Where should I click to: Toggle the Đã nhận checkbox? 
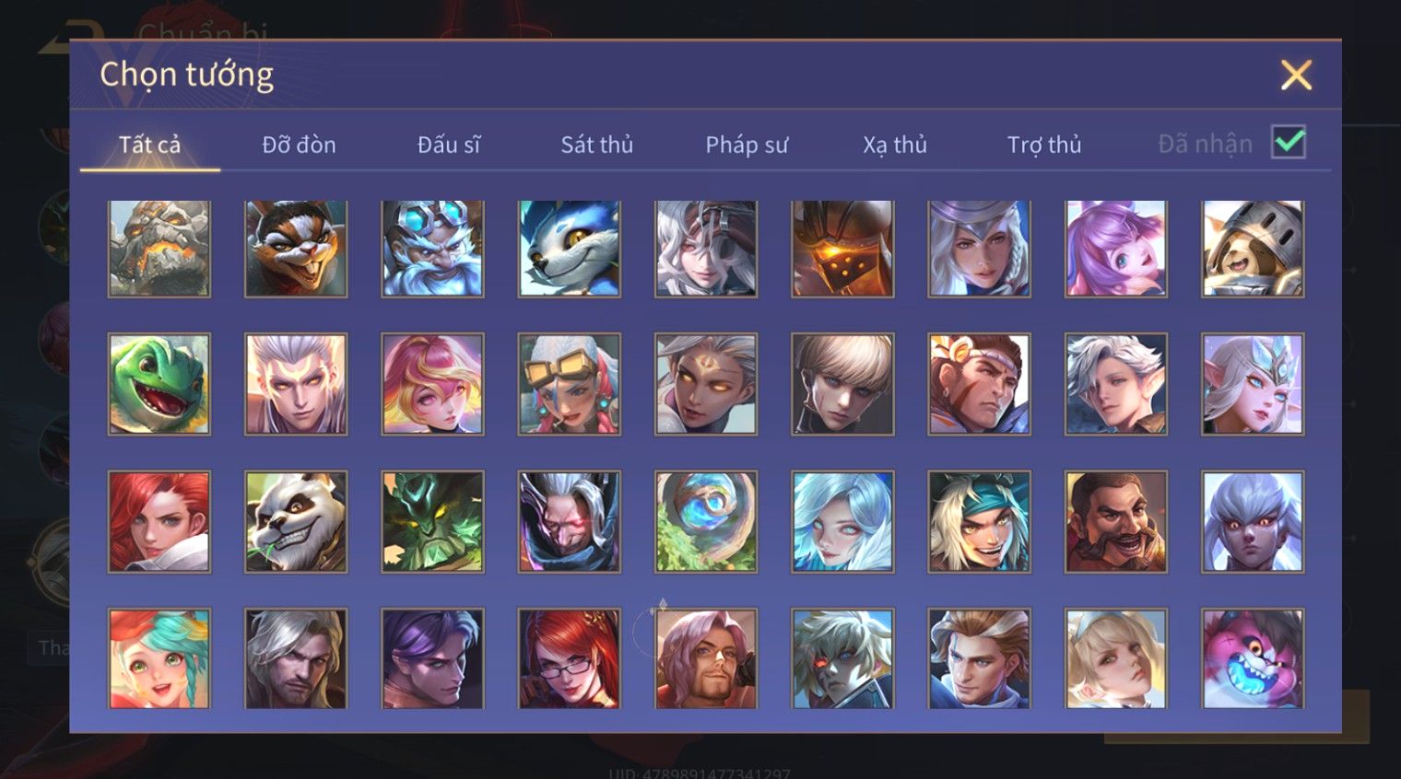coord(1288,142)
